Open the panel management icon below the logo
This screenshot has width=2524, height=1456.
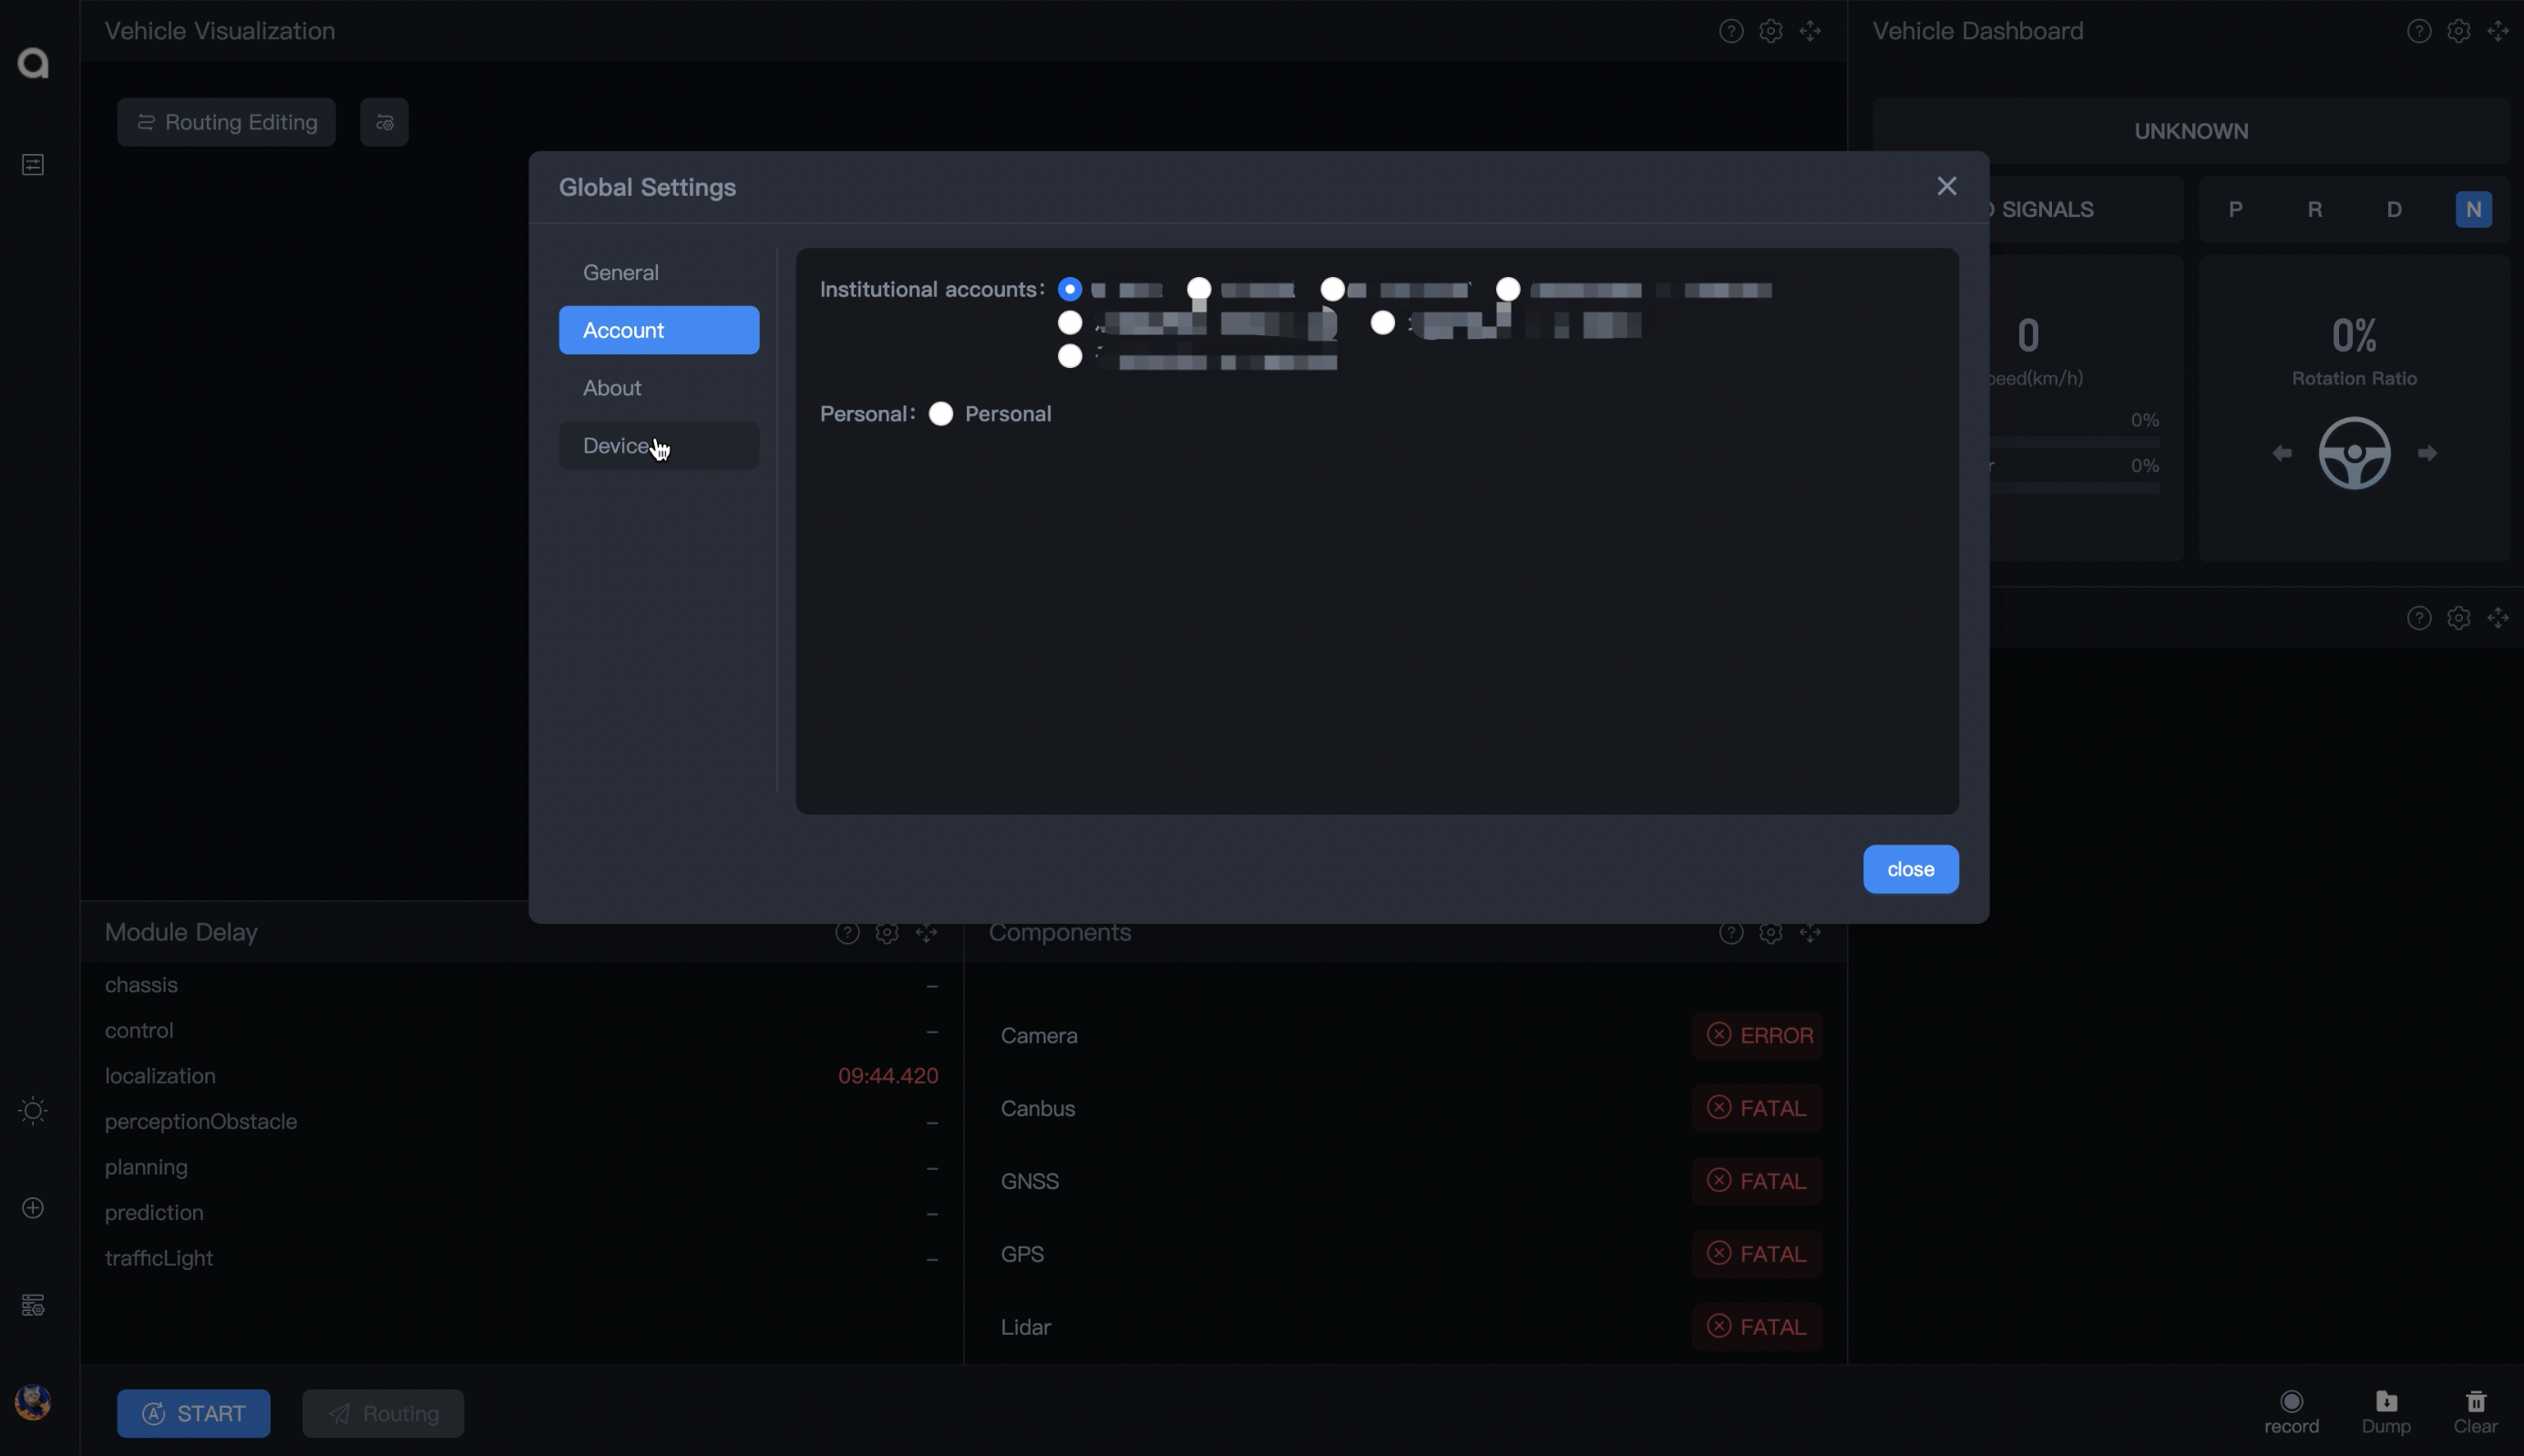[x=32, y=163]
